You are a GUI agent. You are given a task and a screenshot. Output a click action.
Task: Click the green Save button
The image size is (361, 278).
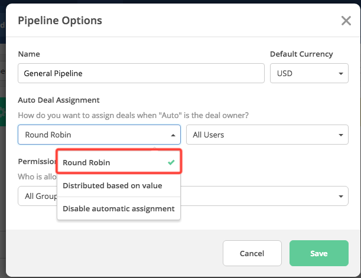318,253
